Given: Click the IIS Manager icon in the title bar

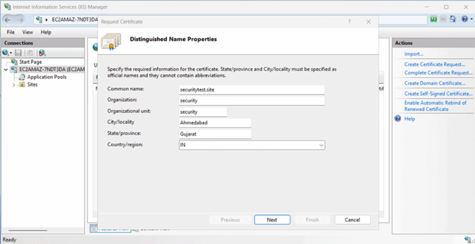Looking at the screenshot, I should click(7, 6).
